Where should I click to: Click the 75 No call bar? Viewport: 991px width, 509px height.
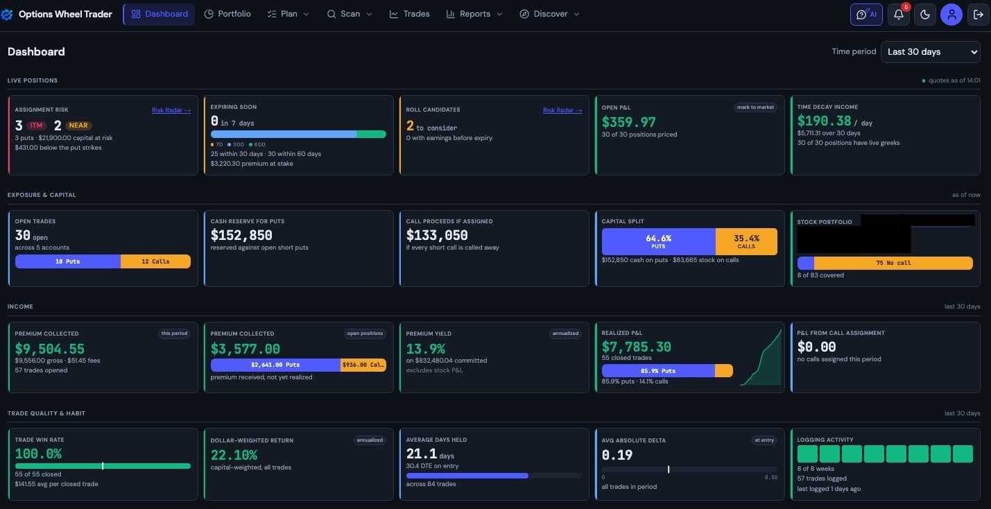coord(893,263)
